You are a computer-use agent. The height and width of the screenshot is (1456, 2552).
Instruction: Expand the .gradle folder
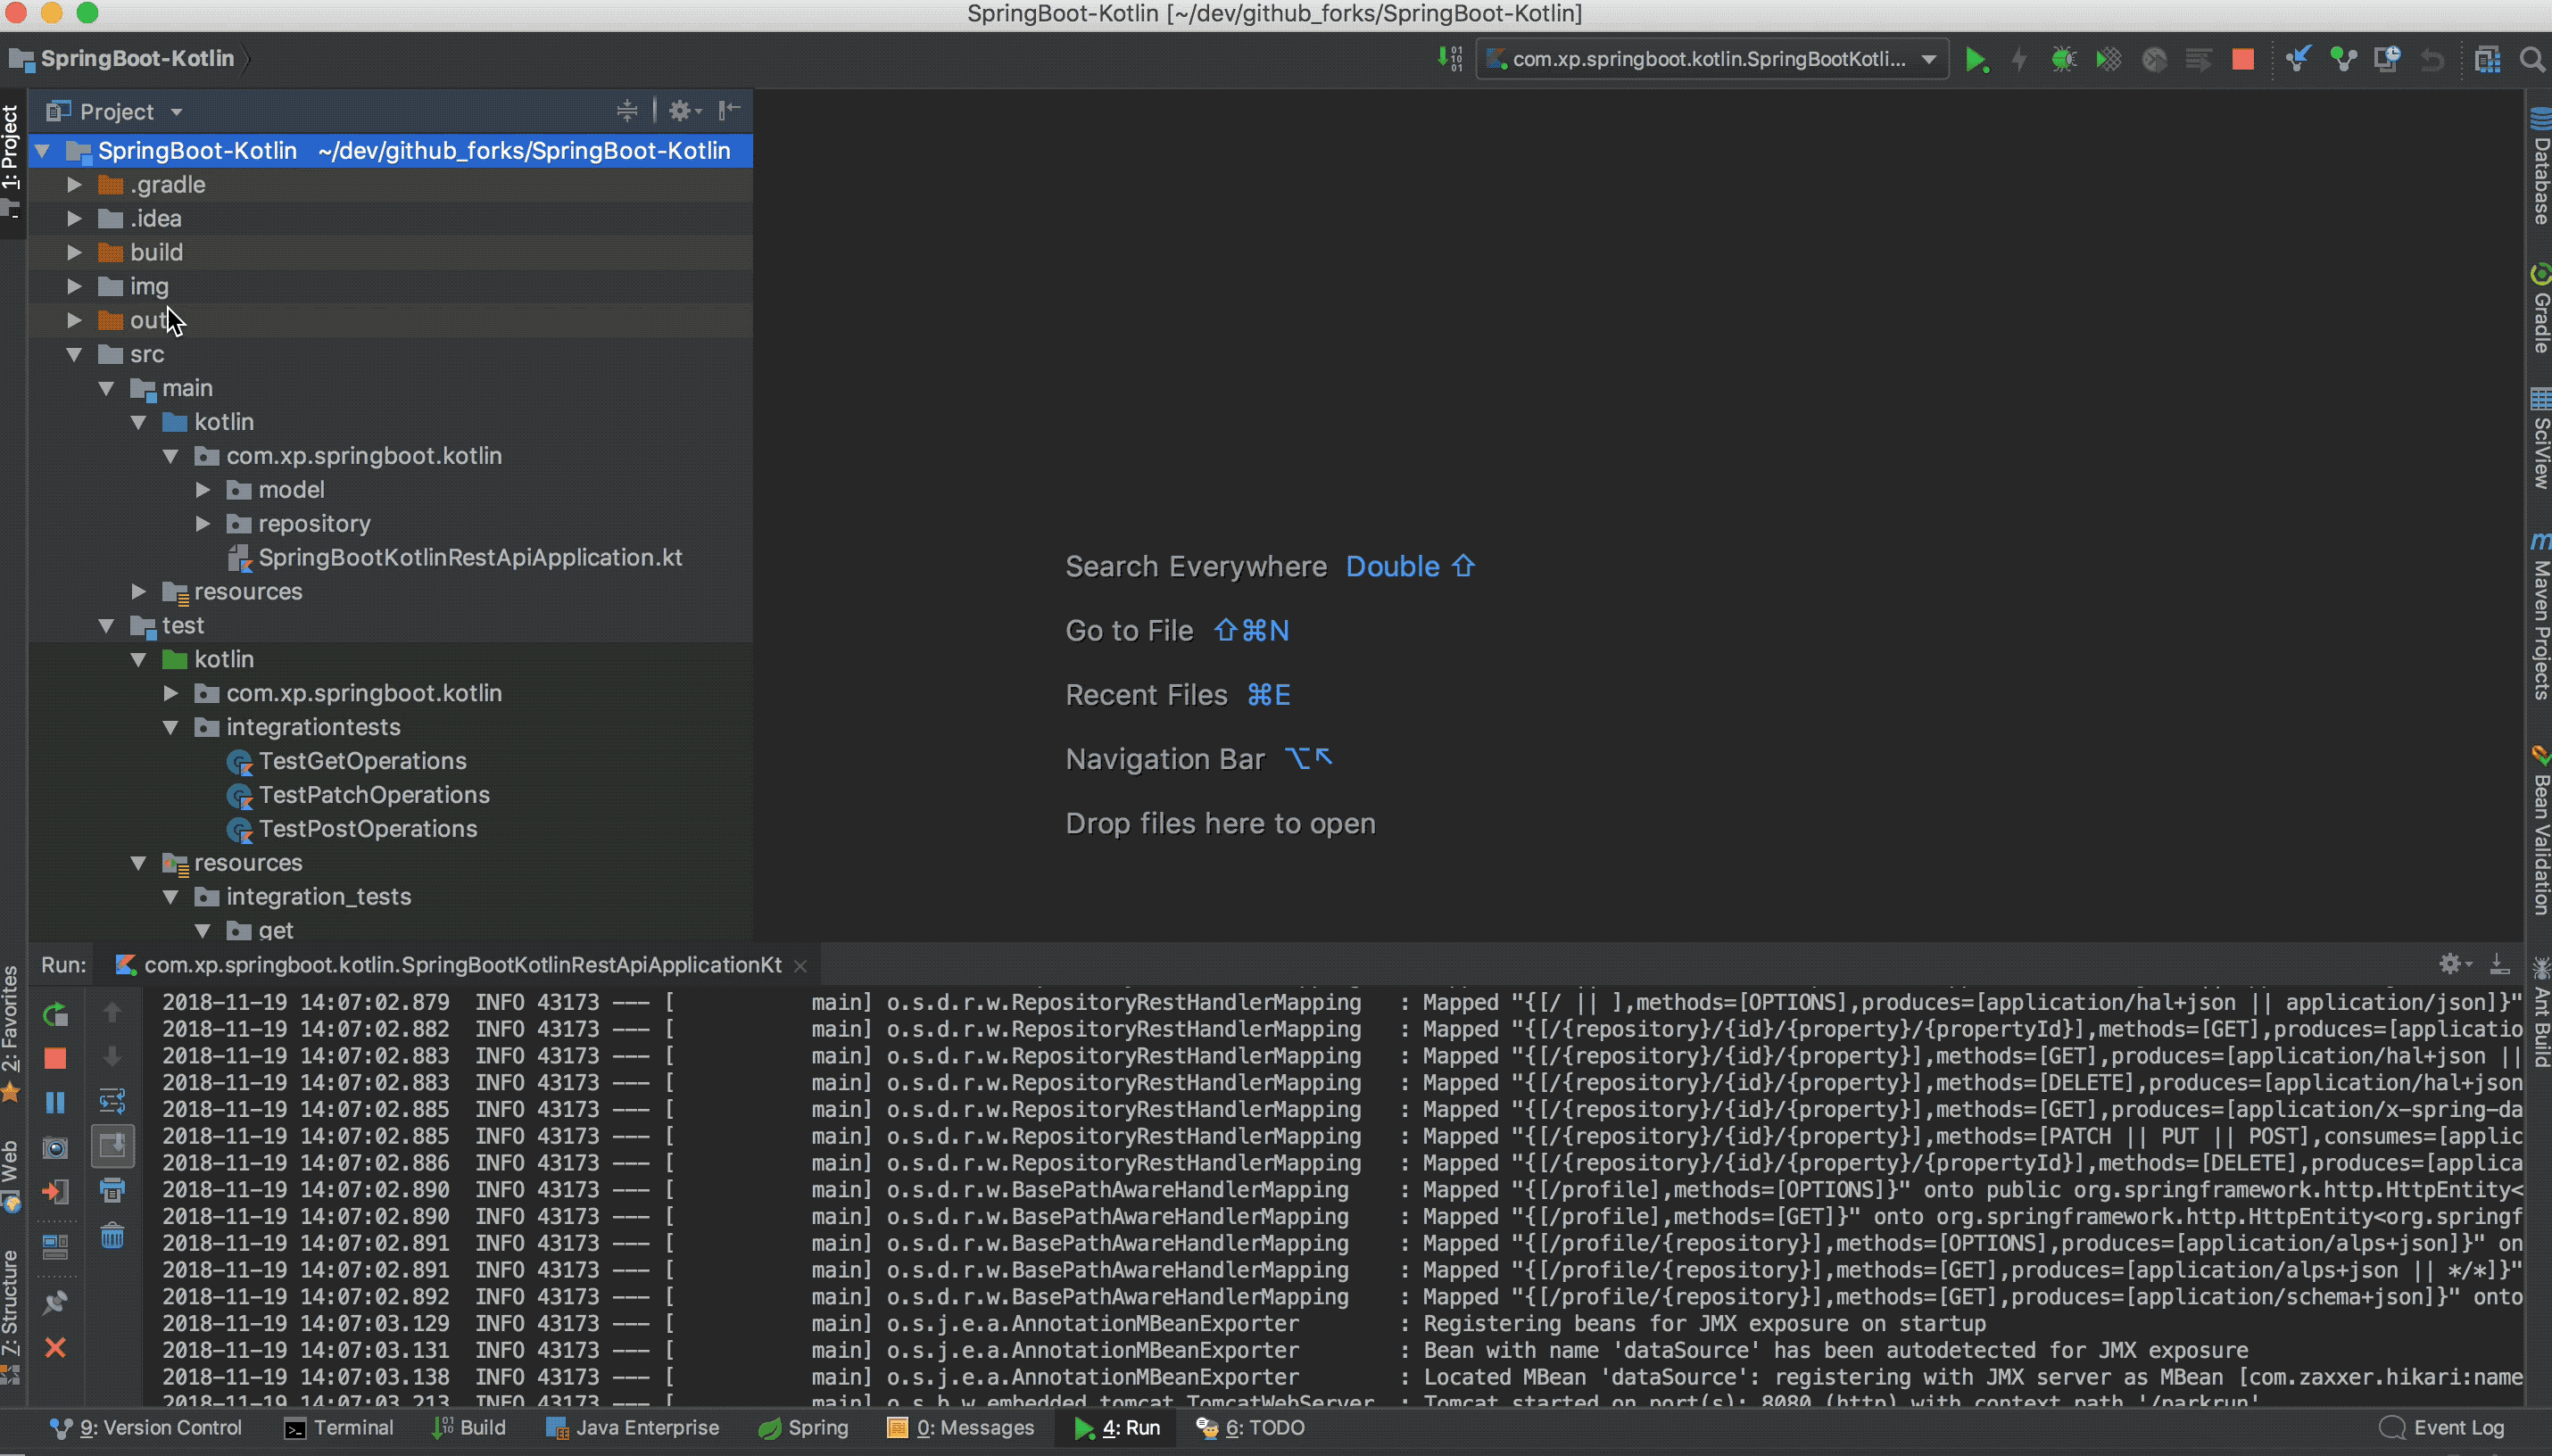coord(74,184)
